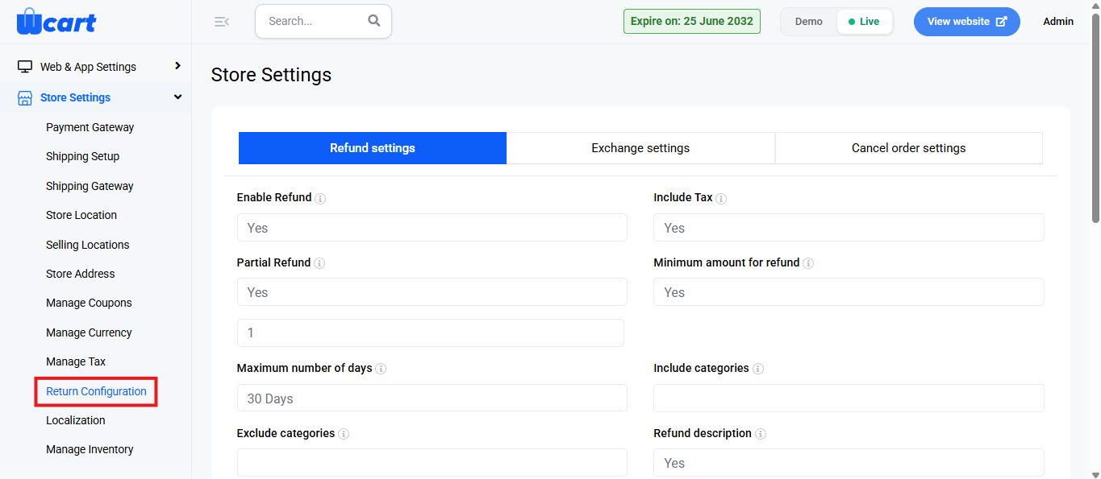Open Shipping Setup in the sidebar
The height and width of the screenshot is (479, 1101).
pyautogui.click(x=82, y=156)
